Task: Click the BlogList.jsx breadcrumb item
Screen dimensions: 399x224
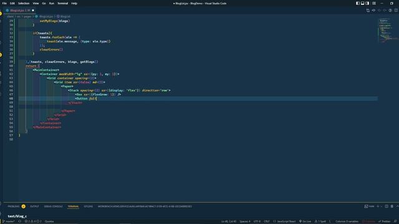Action: coord(46,16)
